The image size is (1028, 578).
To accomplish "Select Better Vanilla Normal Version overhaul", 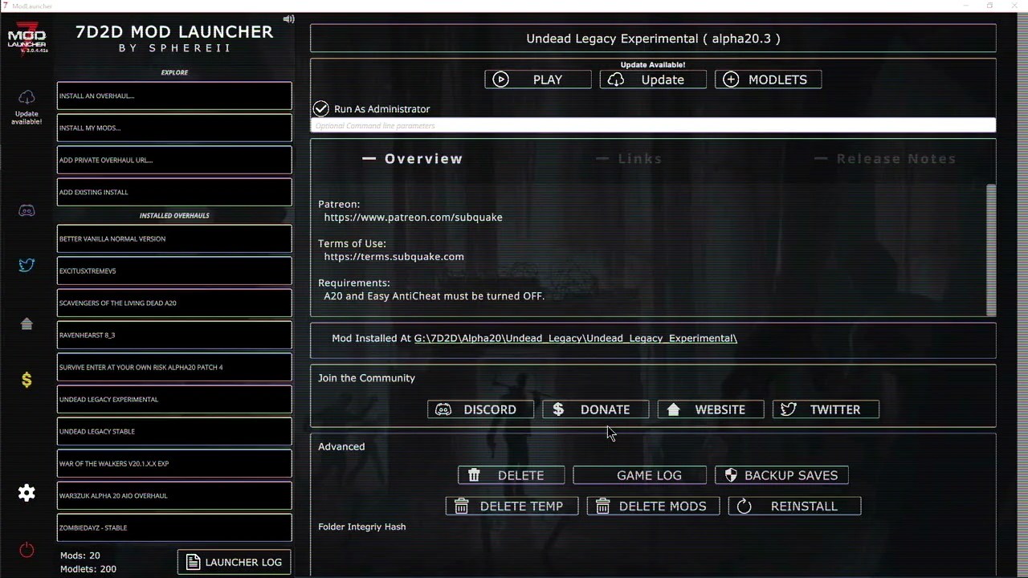I will tap(174, 238).
